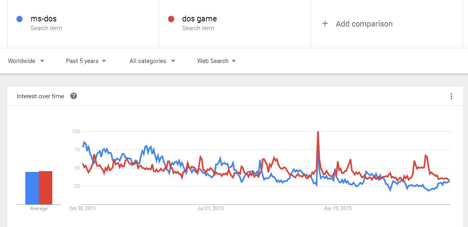Click the red dos game color dot

[171, 19]
